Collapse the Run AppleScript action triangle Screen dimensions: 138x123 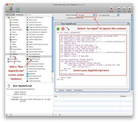point(57,24)
